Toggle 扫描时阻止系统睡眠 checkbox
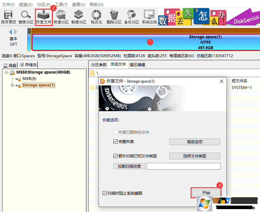The image size is (260, 212). coord(105,193)
